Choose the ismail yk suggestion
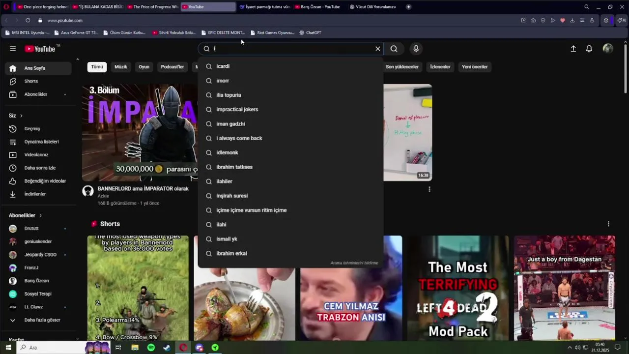 [x=290, y=239]
